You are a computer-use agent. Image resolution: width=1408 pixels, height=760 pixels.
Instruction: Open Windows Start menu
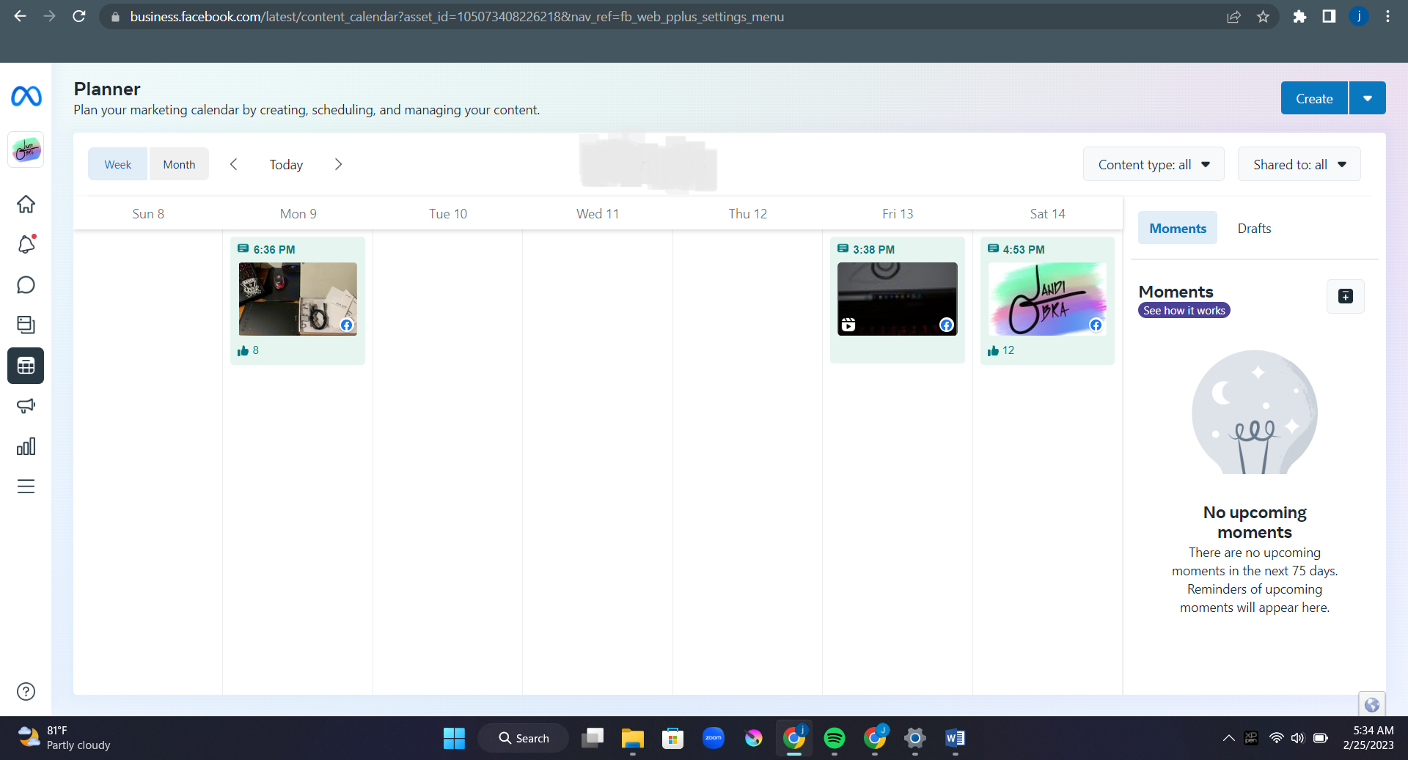point(454,738)
